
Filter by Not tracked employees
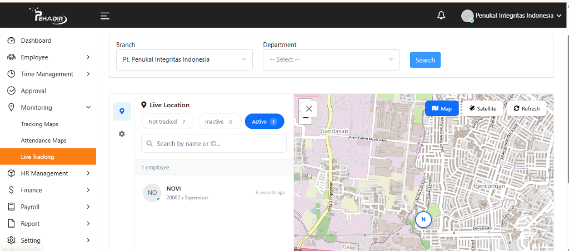(168, 122)
